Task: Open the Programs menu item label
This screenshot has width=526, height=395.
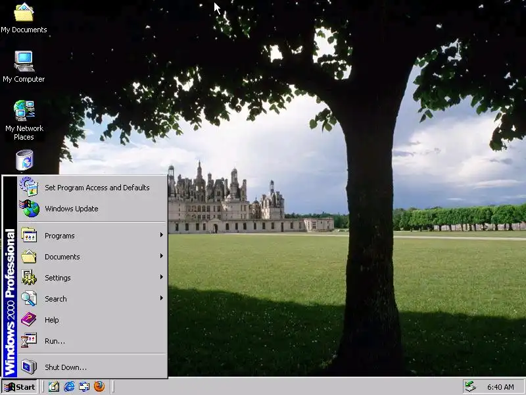Action: click(60, 236)
